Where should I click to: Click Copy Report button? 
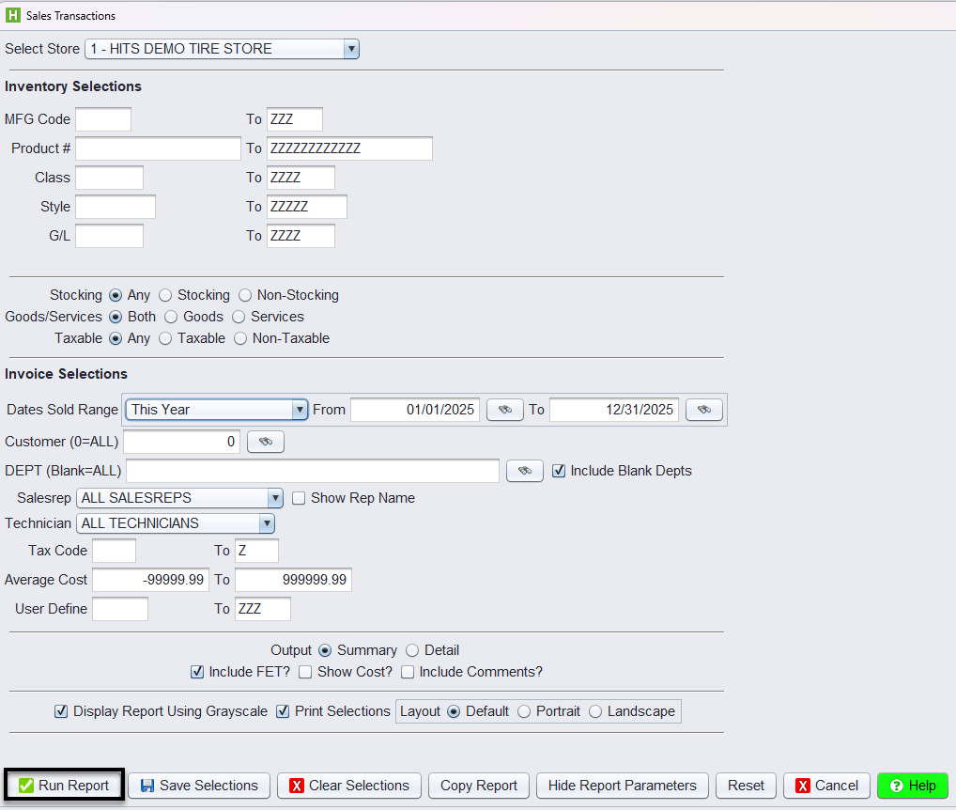click(479, 786)
